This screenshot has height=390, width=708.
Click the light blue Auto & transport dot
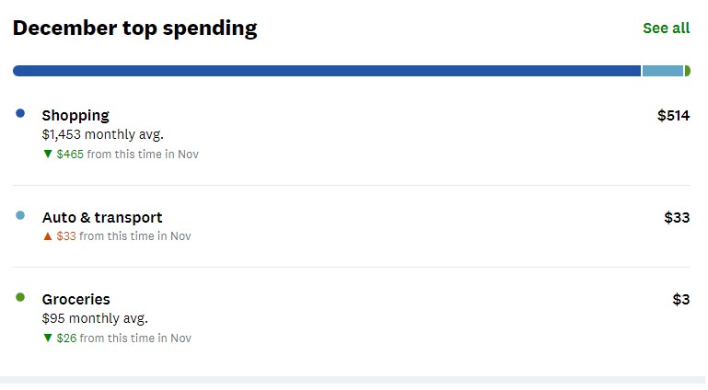(20, 215)
